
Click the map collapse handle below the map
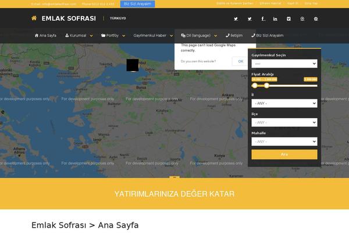(x=174, y=178)
